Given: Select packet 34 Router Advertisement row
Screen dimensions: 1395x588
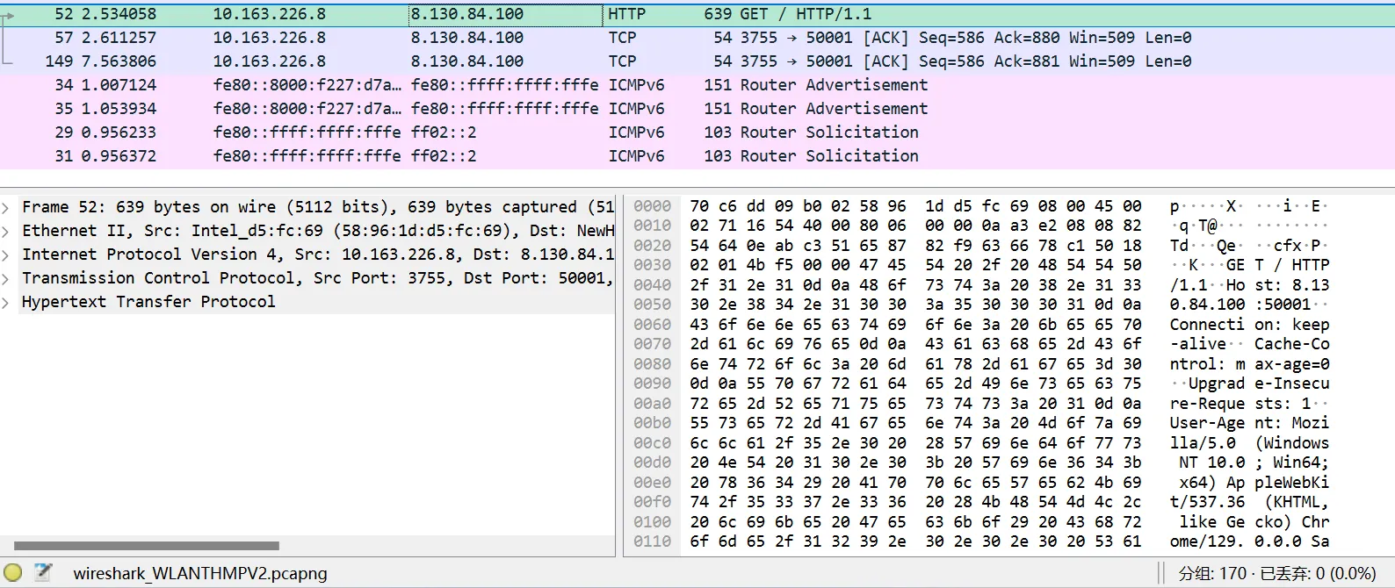Looking at the screenshot, I should pos(697,85).
